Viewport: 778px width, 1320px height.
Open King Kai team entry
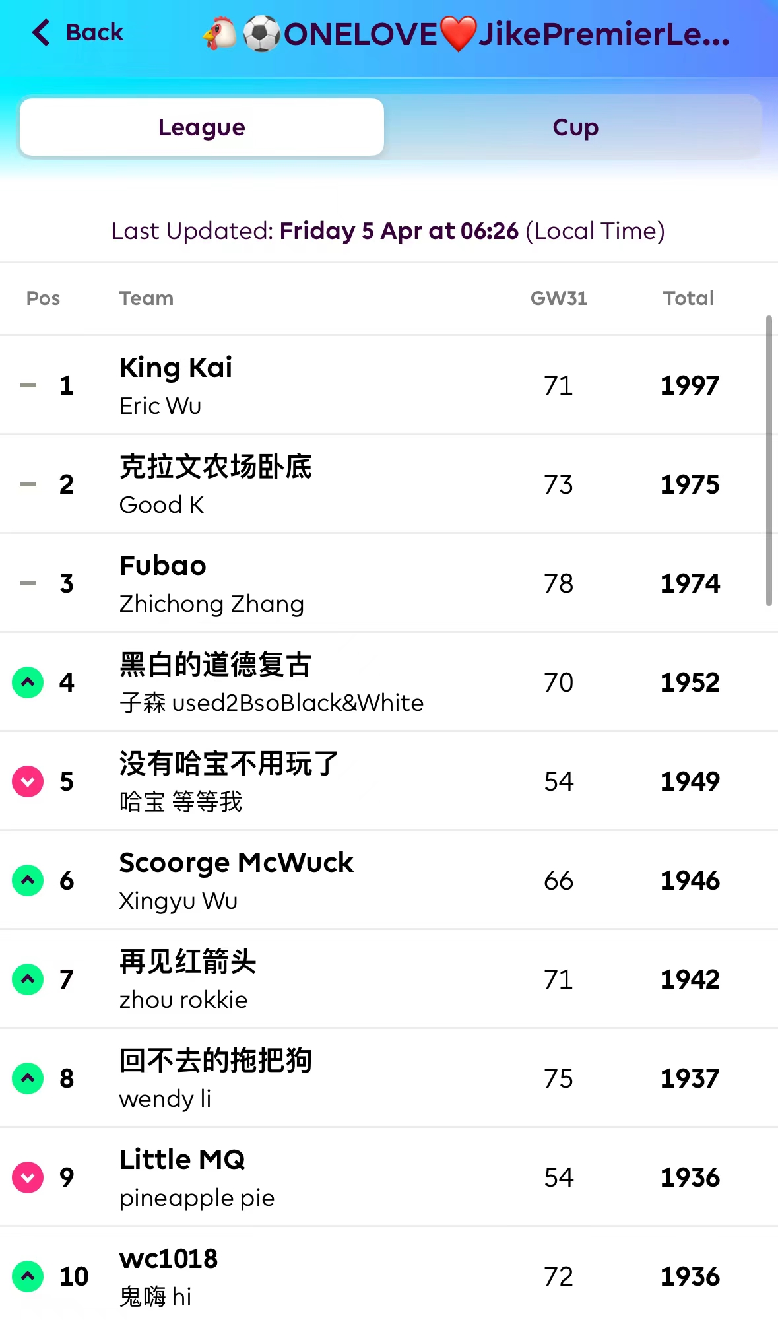point(176,368)
